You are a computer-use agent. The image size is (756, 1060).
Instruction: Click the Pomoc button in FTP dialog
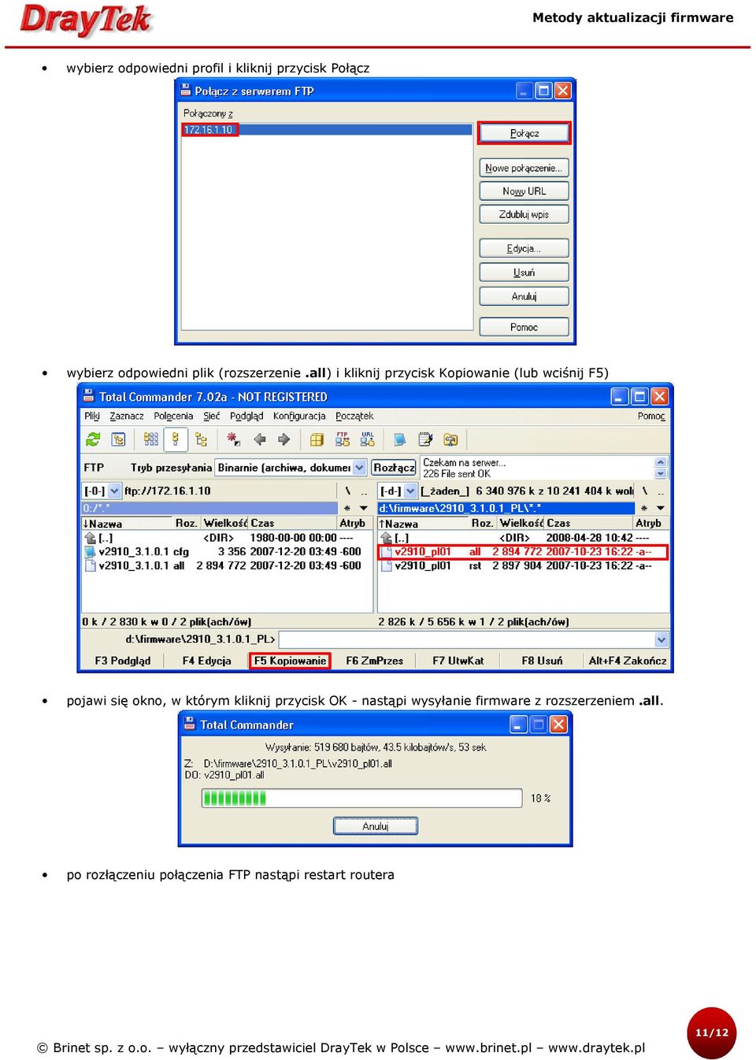(524, 327)
